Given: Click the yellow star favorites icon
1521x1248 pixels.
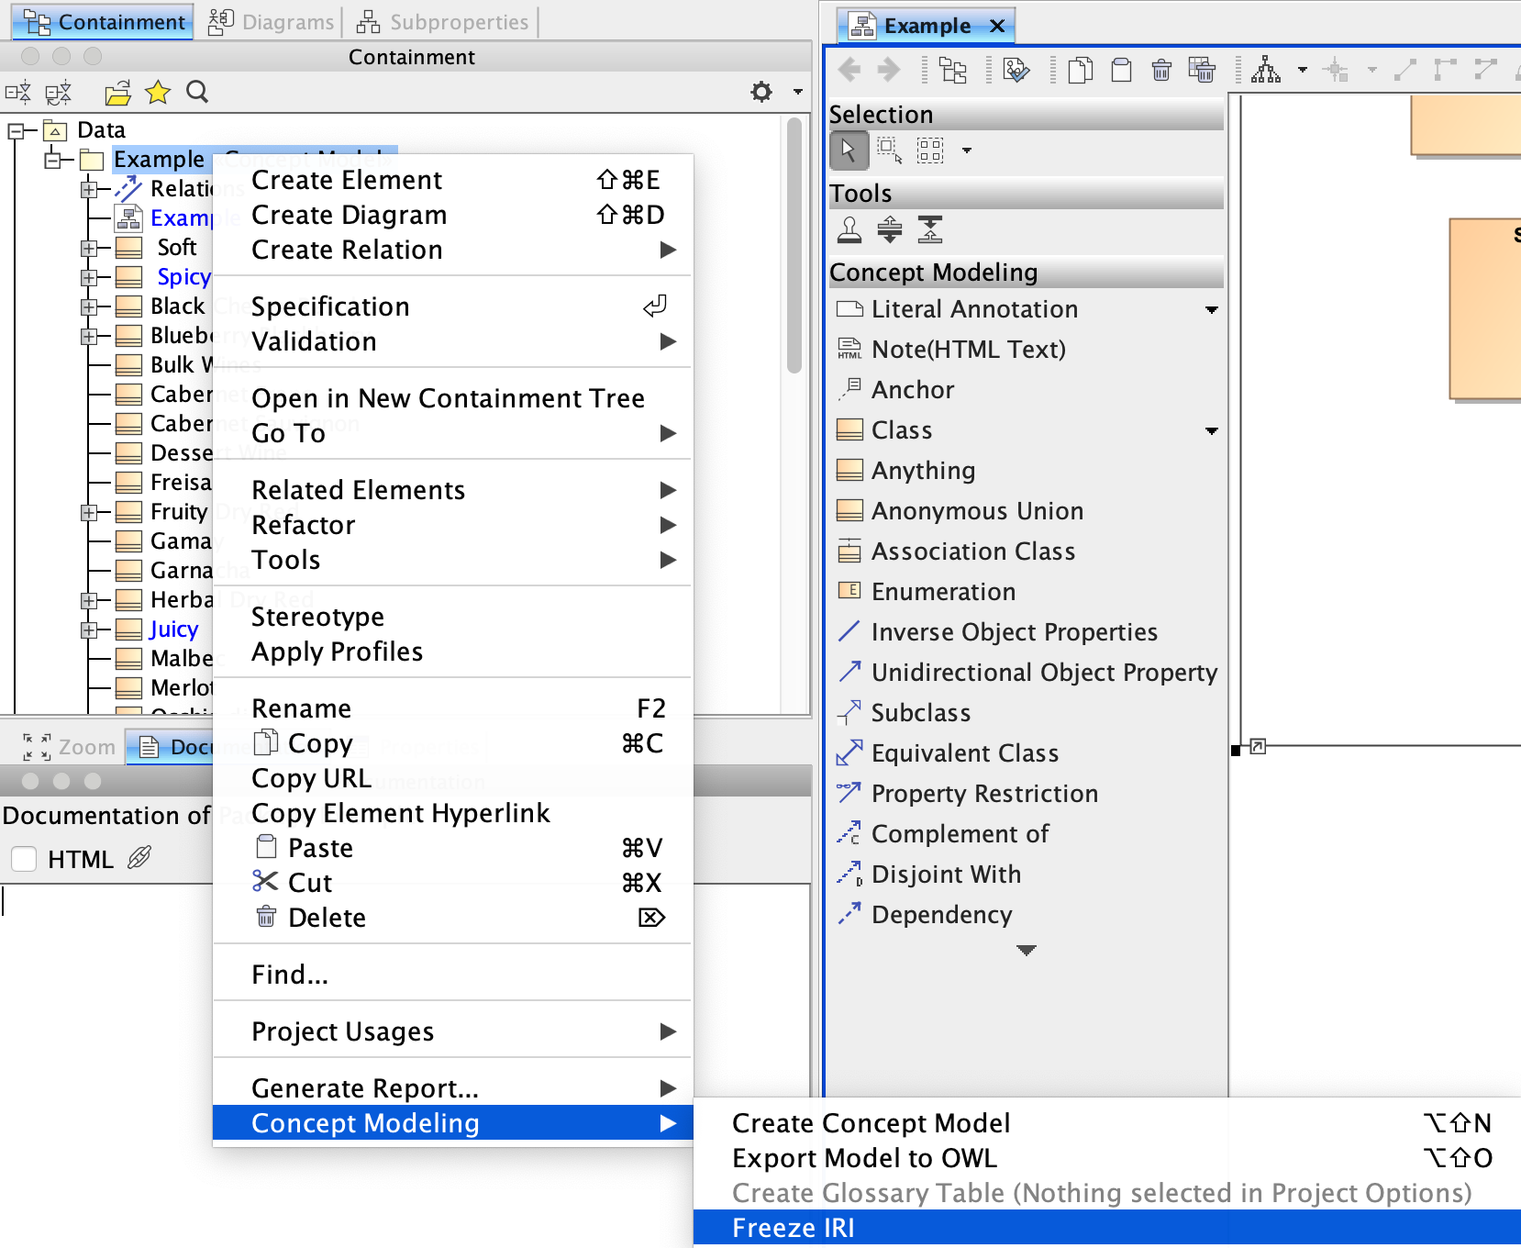Looking at the screenshot, I should [x=158, y=92].
